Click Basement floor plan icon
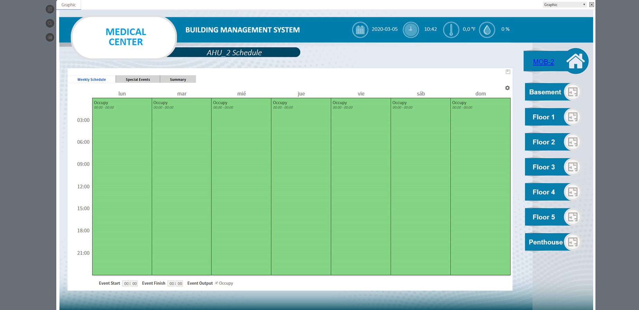The image size is (639, 310). (x=573, y=92)
